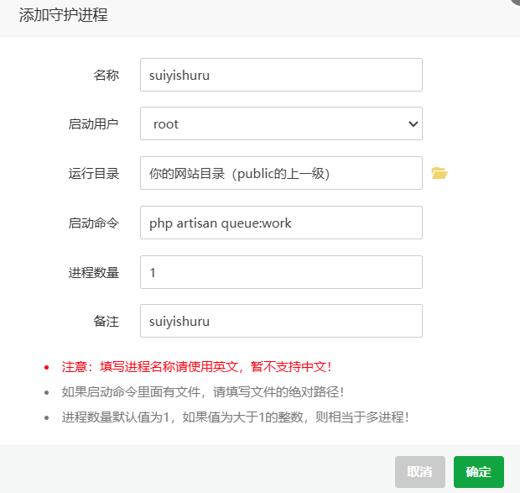Click the 运行目录 field label
This screenshot has width=520, height=493.
click(x=94, y=173)
